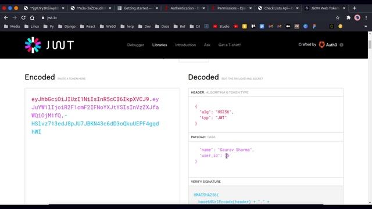Click the "Gaurav Sharma" name value
The height and width of the screenshot is (209, 372).
pos(235,150)
